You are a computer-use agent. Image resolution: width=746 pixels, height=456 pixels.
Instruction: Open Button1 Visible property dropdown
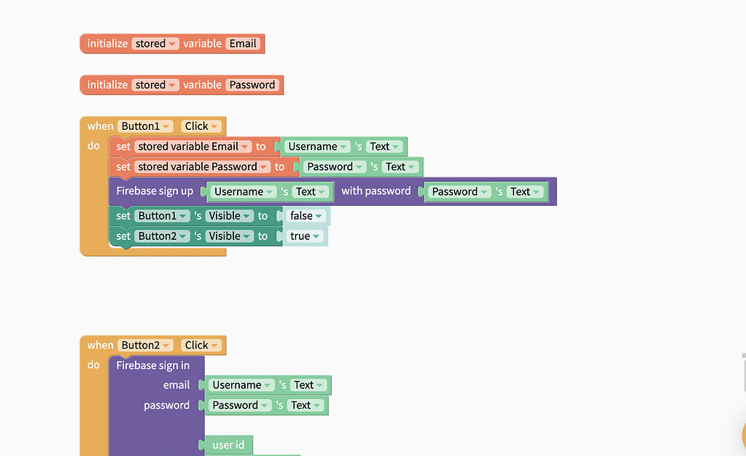click(x=229, y=216)
